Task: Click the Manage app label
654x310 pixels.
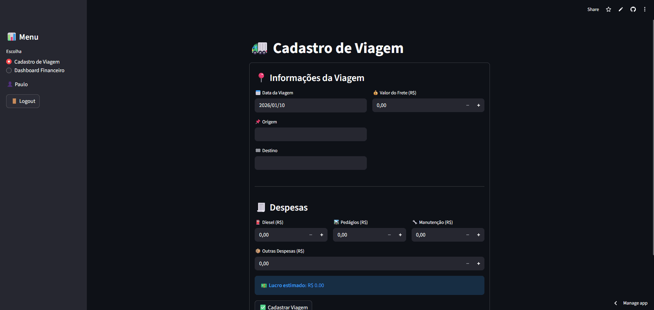Action: [x=635, y=303]
